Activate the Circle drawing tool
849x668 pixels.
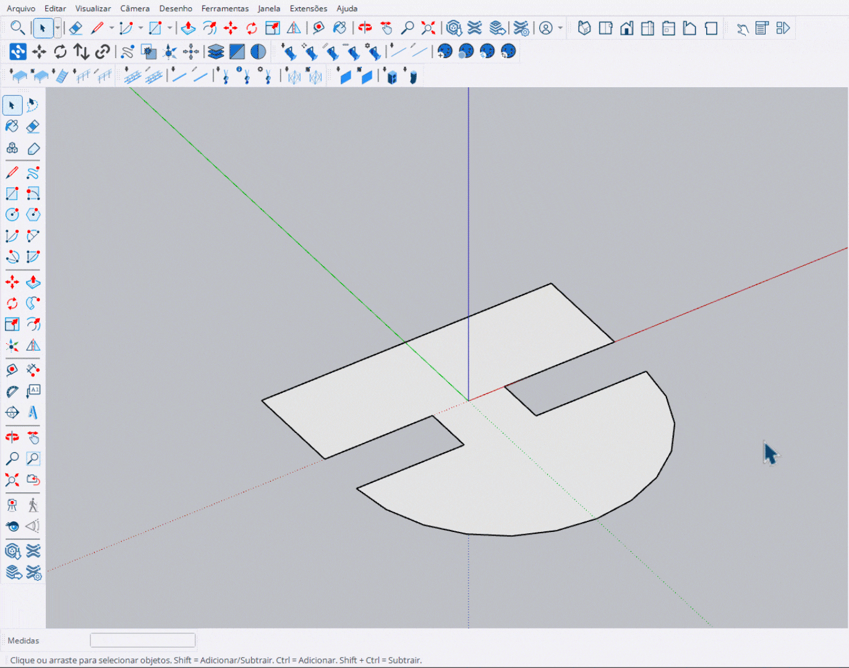pyautogui.click(x=12, y=215)
